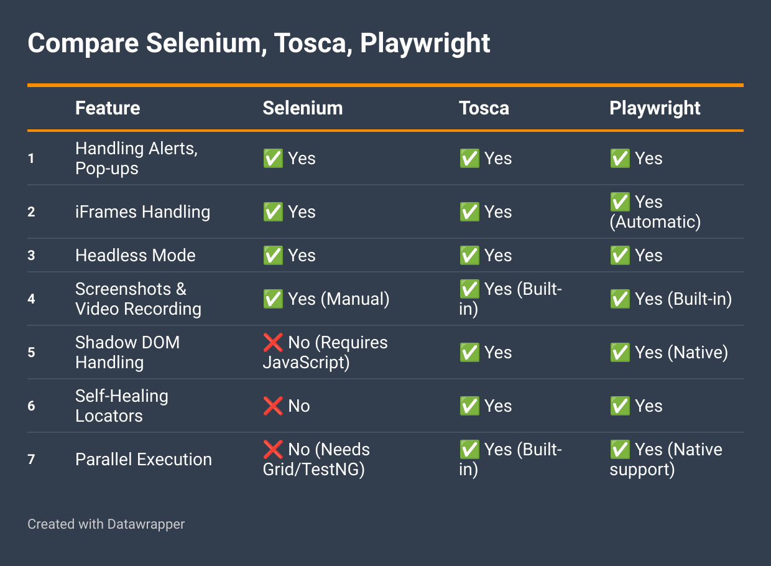Click red cross in Selenium Shadow DOM row
771x566 pixels.
pos(273,343)
